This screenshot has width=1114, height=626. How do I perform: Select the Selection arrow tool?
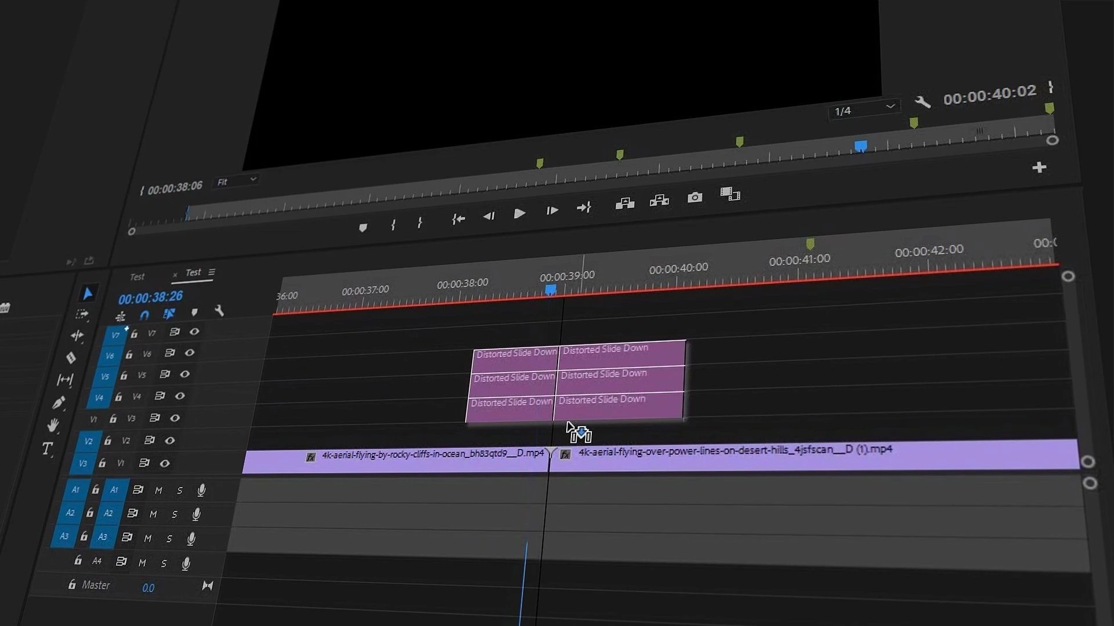tap(87, 294)
